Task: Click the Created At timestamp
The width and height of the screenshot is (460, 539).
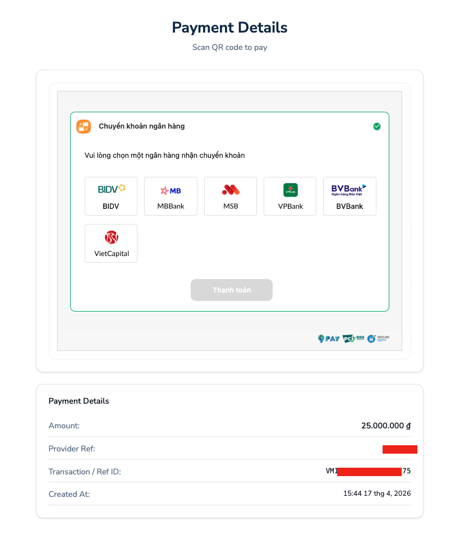Action: click(377, 494)
